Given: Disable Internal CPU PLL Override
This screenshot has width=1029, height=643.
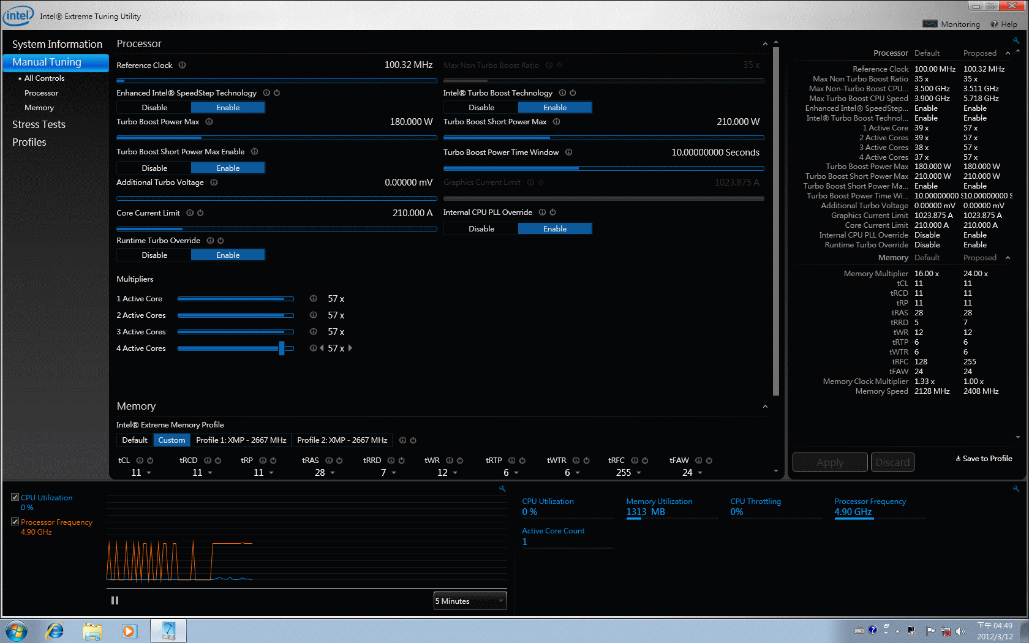Looking at the screenshot, I should coord(481,229).
